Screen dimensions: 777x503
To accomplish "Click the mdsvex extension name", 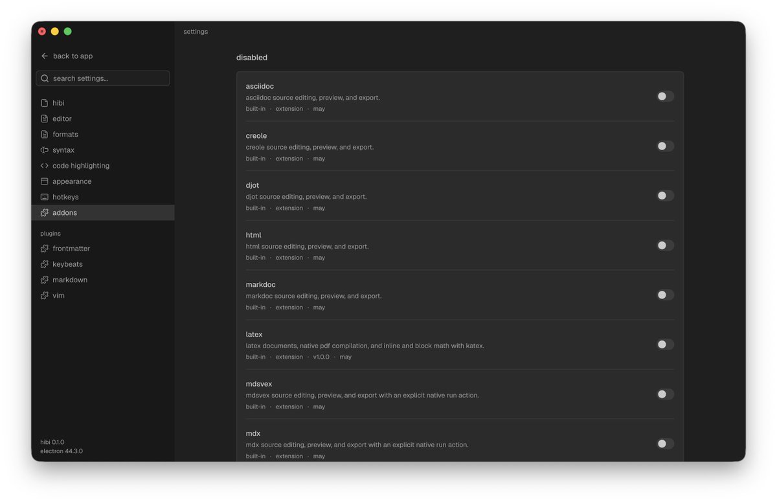I will pyautogui.click(x=259, y=384).
